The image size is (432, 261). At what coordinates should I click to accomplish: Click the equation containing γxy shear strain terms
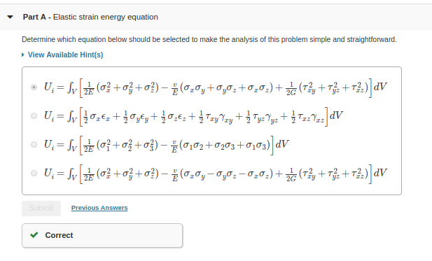point(193,116)
